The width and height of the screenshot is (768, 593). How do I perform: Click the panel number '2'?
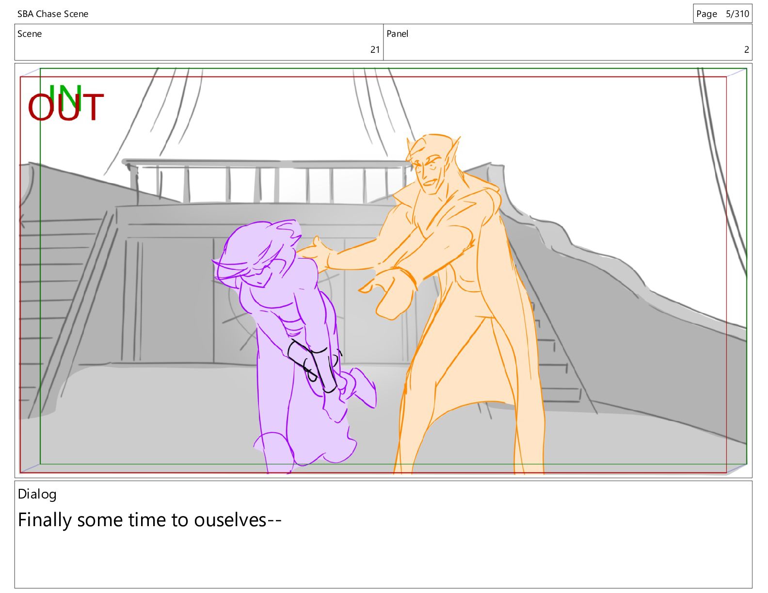[746, 49]
